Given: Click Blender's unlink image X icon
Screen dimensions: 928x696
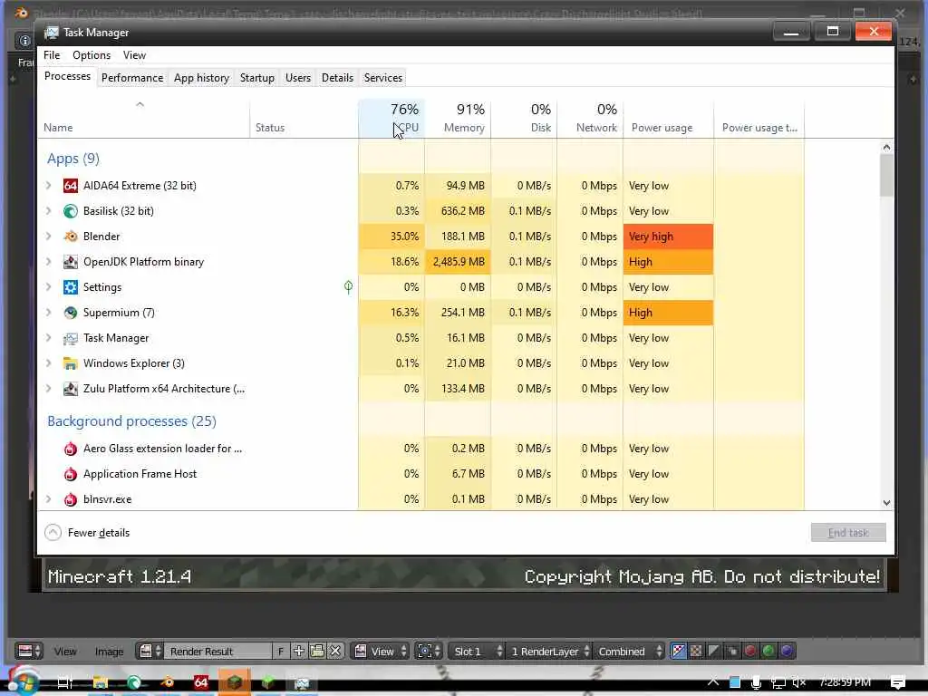Looking at the screenshot, I should click(335, 652).
